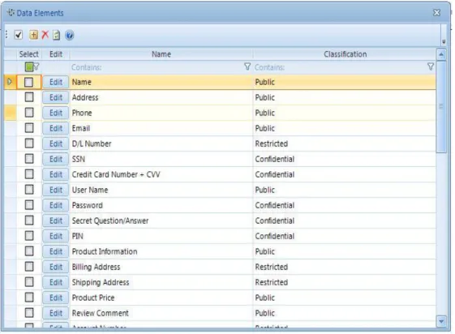Click Edit button for D/L Number row

[x=55, y=143]
